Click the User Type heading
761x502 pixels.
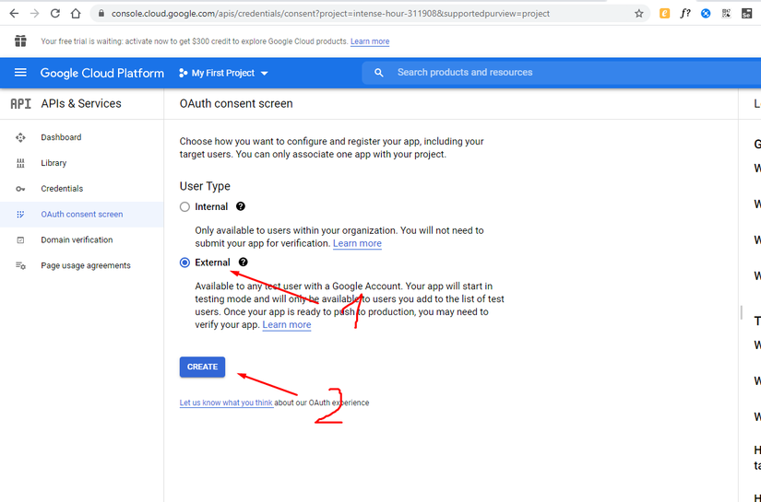coord(205,186)
